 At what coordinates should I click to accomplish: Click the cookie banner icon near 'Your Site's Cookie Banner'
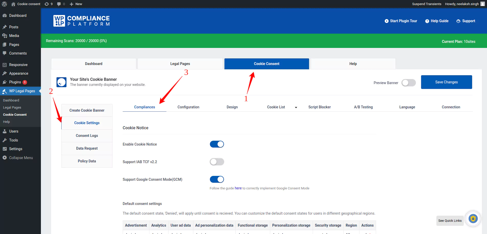(61, 82)
